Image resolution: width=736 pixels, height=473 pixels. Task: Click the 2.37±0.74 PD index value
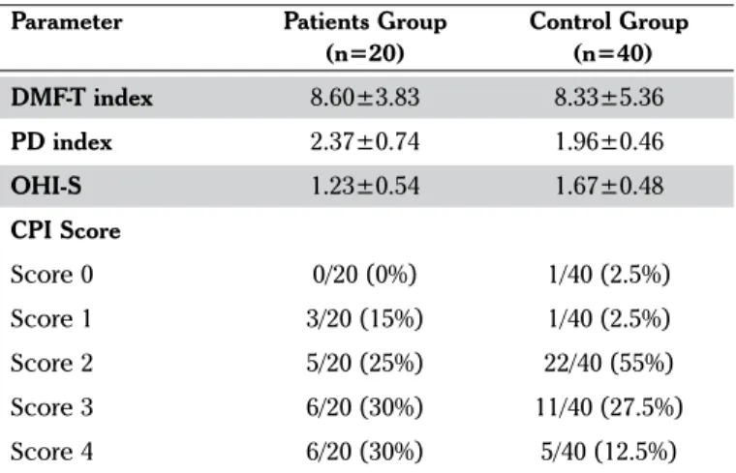[x=365, y=141]
